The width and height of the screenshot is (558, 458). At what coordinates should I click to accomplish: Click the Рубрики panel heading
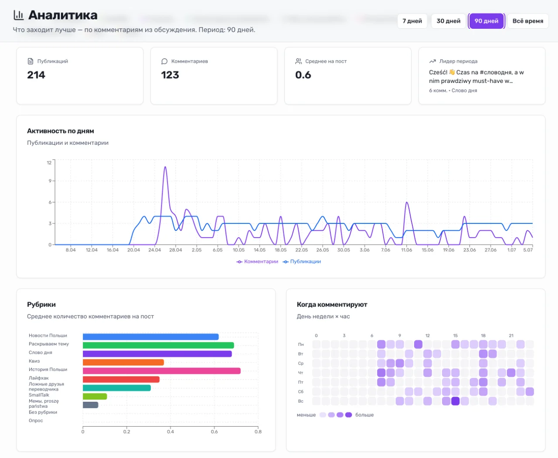41,304
